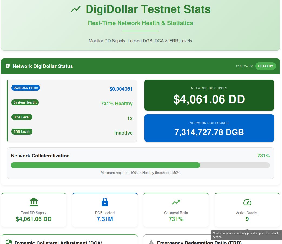Viewport: 282px width, 244px height.
Task: Select the ERR Level Inactive indicator
Action: point(123,133)
